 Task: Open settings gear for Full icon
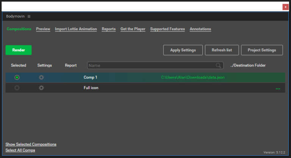[41, 88]
